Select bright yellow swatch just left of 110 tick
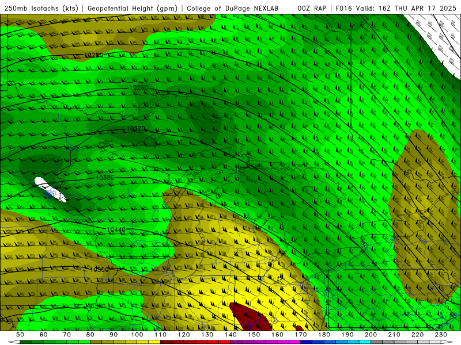The height and width of the screenshot is (345, 461). click(x=154, y=342)
